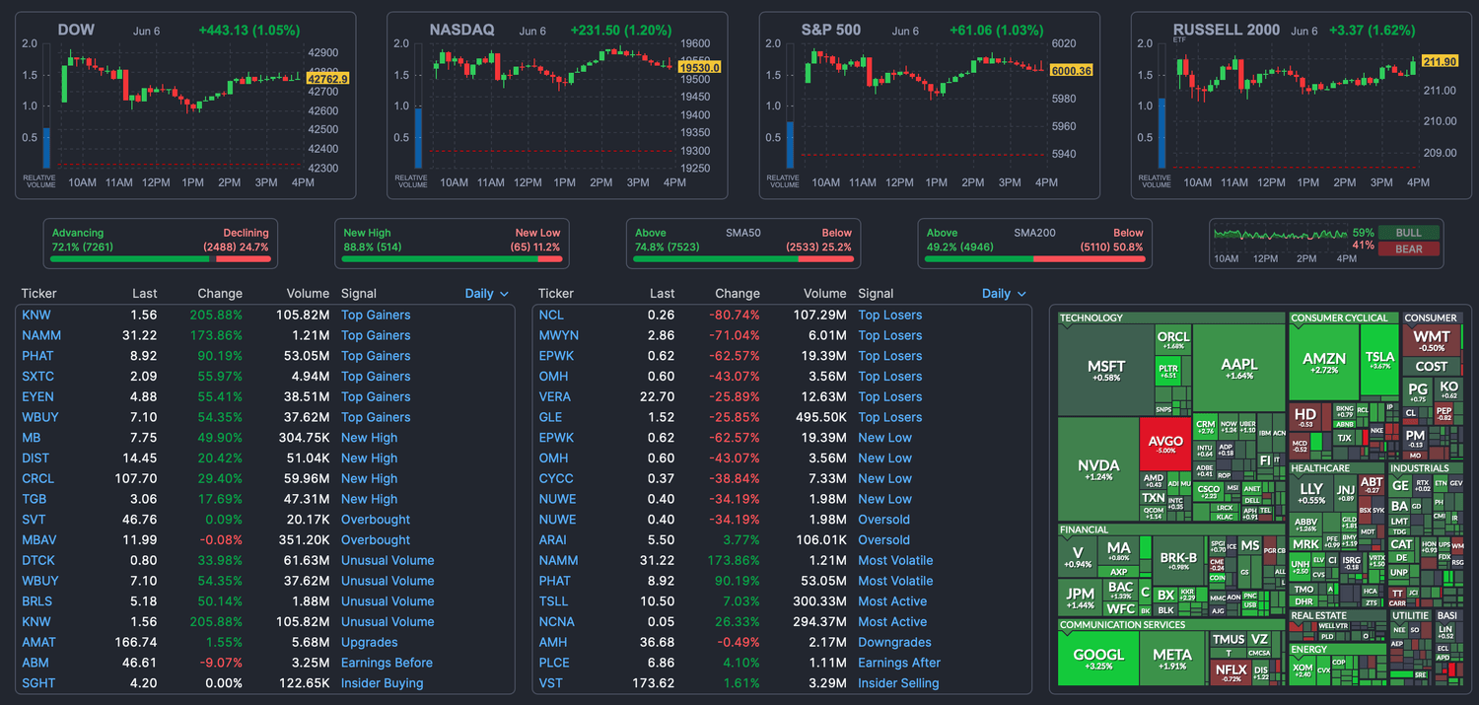Open the SGHT ticker link
The height and width of the screenshot is (705, 1479).
click(38, 683)
